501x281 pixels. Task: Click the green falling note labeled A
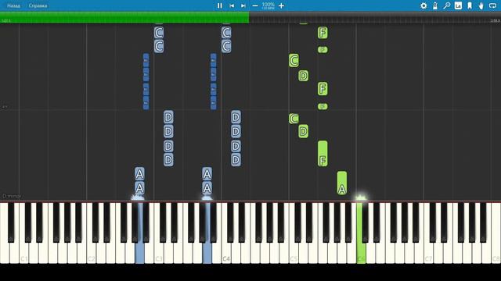pos(342,183)
